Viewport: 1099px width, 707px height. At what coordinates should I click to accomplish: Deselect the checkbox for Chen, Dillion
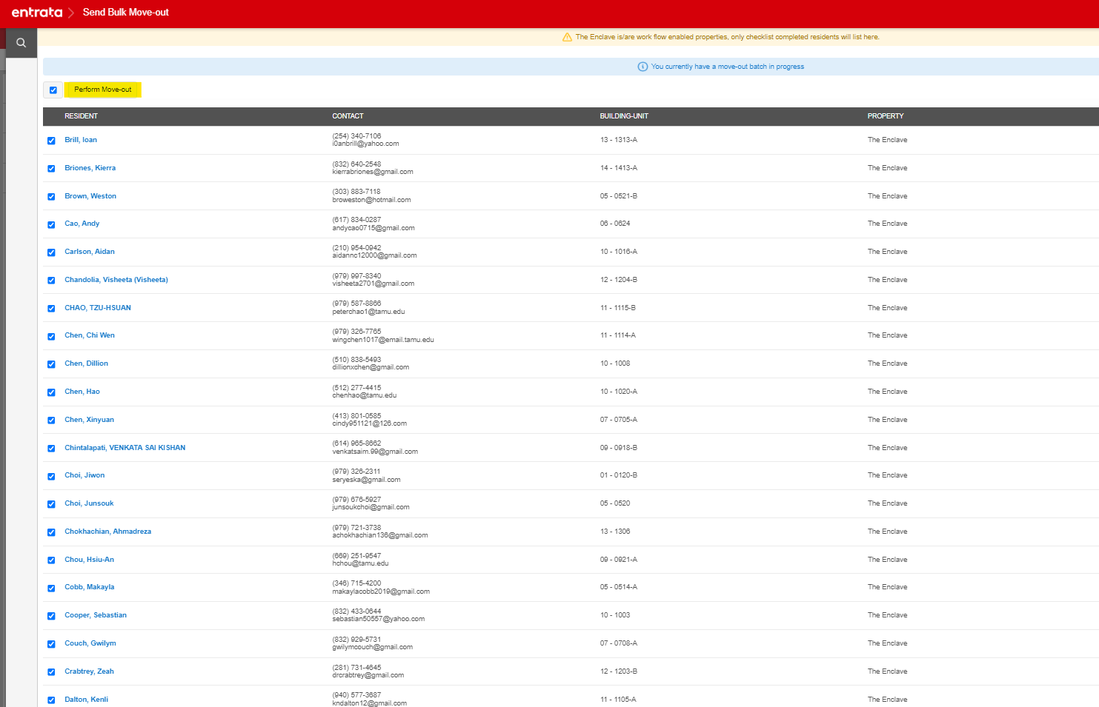tap(51, 364)
